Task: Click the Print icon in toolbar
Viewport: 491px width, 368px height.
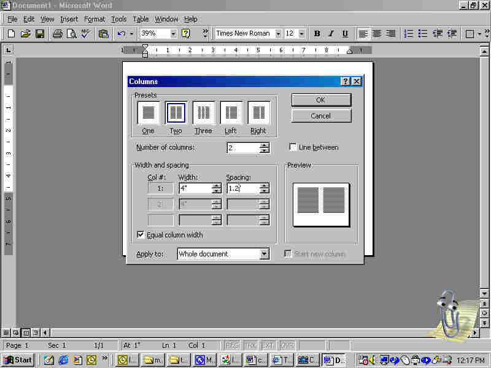Action: [57, 34]
